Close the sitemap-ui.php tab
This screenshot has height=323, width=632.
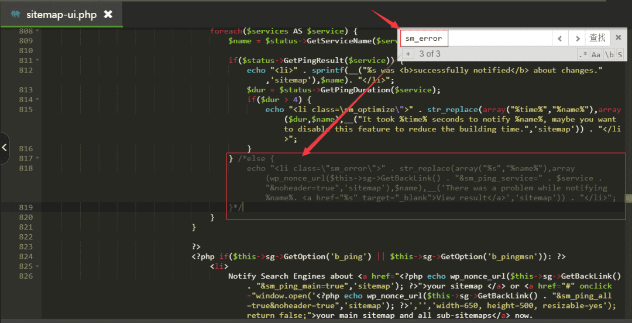(108, 14)
